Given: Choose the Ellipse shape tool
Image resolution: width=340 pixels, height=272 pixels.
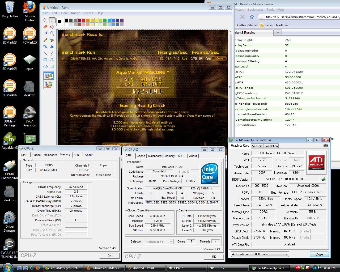Looking at the screenshot, I should point(45,67).
